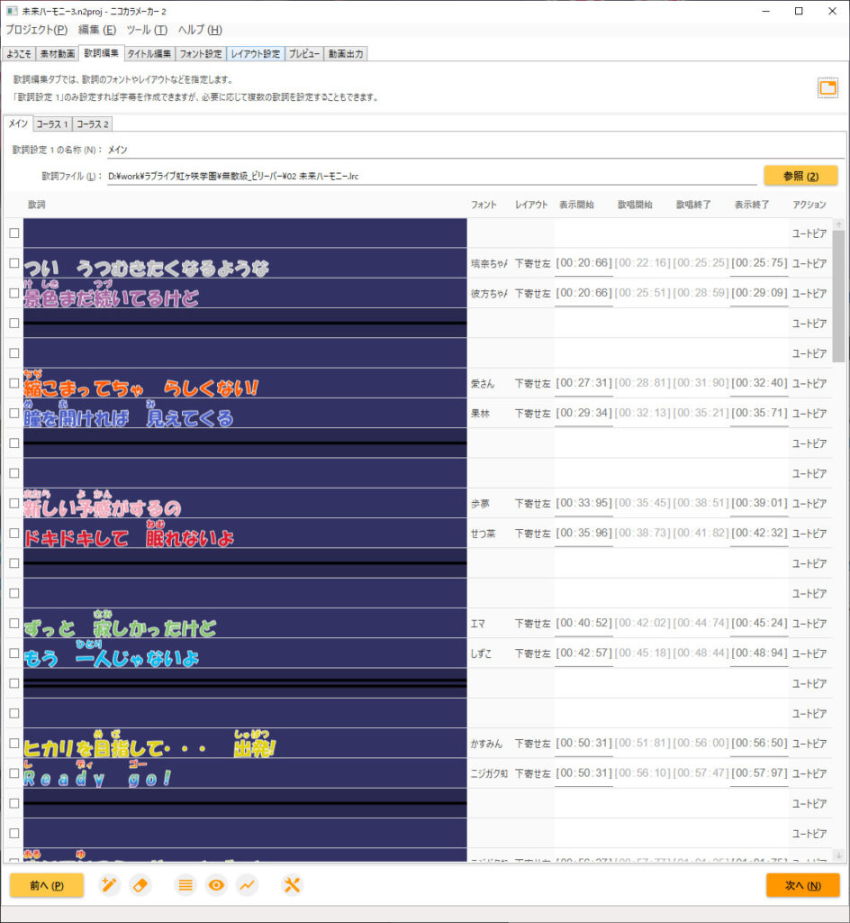Open the 編集(E) menu
The height and width of the screenshot is (923, 850).
[x=97, y=30]
